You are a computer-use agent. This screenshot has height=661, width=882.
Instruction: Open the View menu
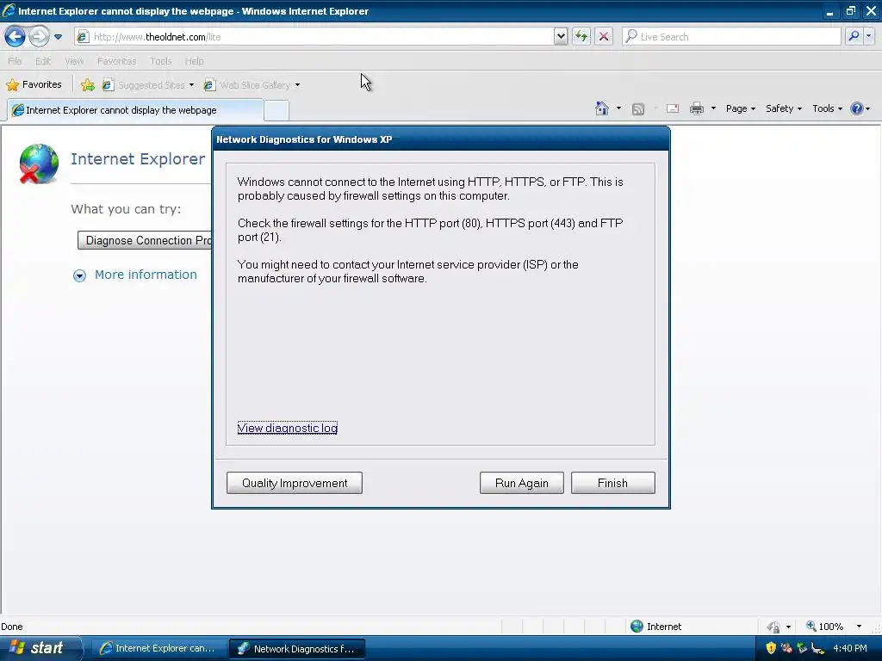point(74,61)
